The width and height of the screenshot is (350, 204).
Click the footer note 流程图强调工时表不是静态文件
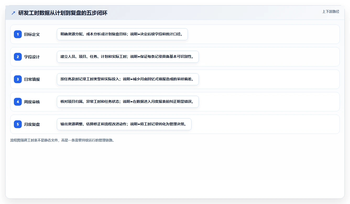point(62,140)
